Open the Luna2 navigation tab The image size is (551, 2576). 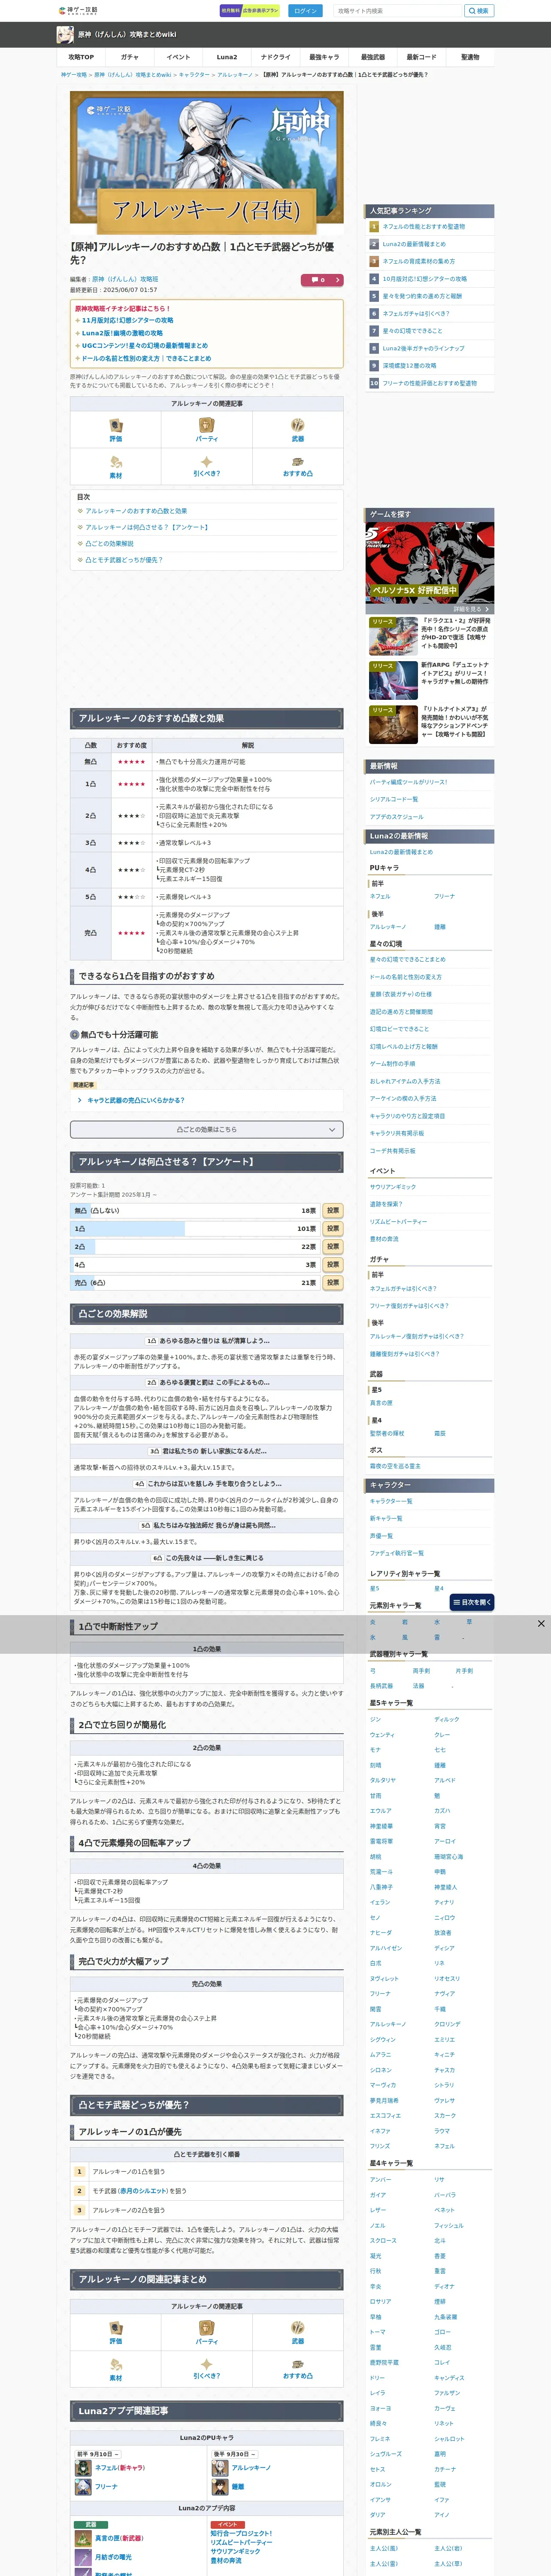(227, 57)
